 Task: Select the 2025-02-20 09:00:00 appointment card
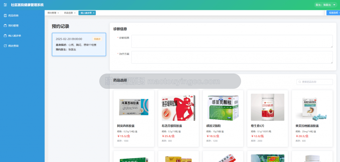click(x=79, y=44)
